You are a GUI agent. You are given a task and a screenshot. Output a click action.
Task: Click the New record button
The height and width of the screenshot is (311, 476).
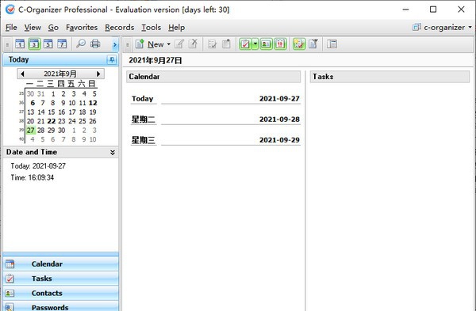click(x=149, y=44)
